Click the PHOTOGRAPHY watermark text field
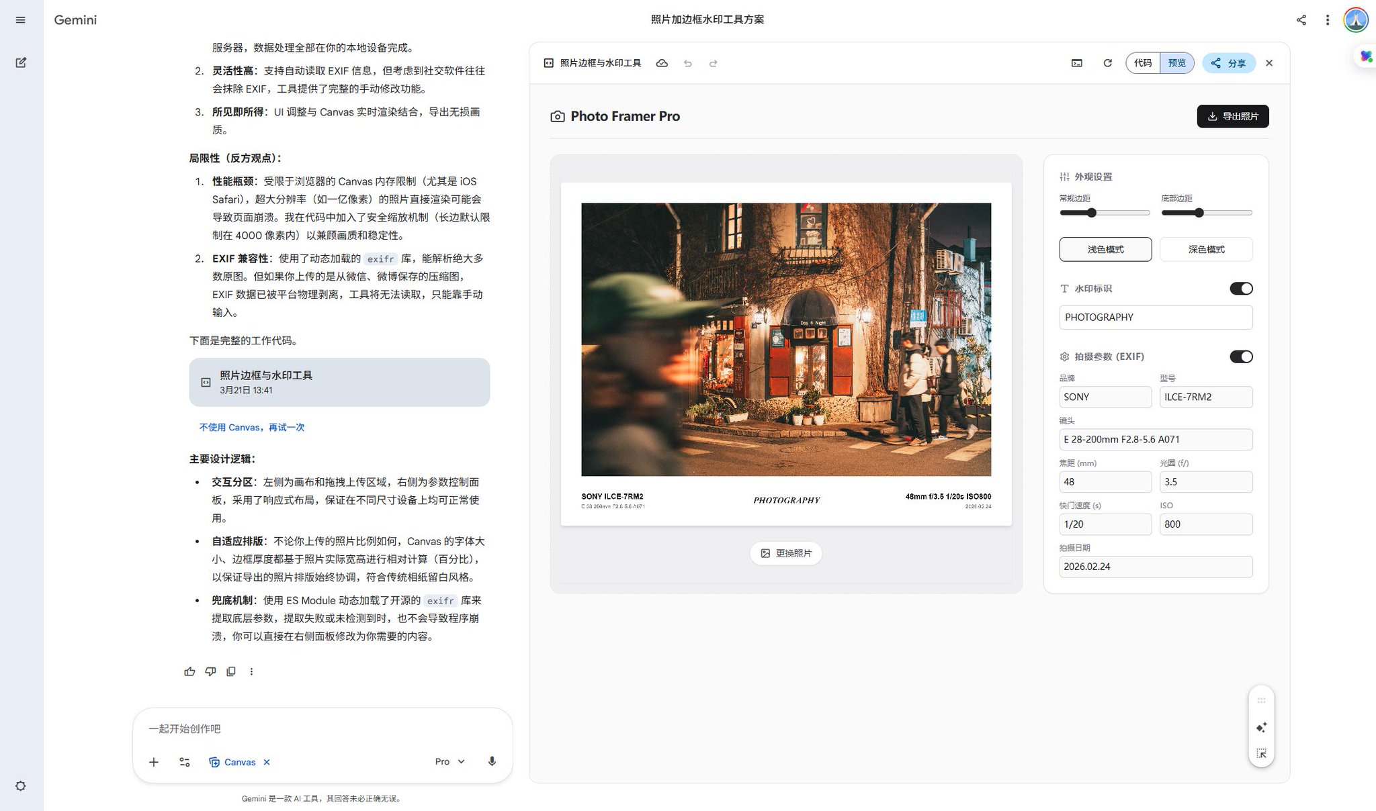 1156,318
